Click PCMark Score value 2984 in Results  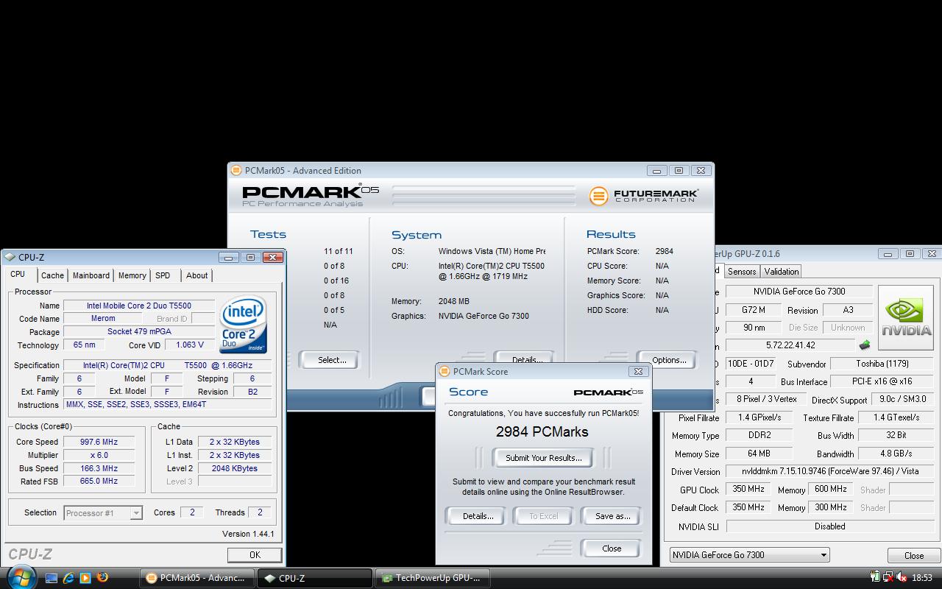tap(665, 251)
